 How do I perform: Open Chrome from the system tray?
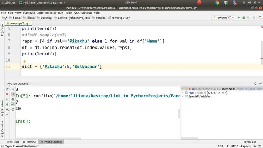217,3
